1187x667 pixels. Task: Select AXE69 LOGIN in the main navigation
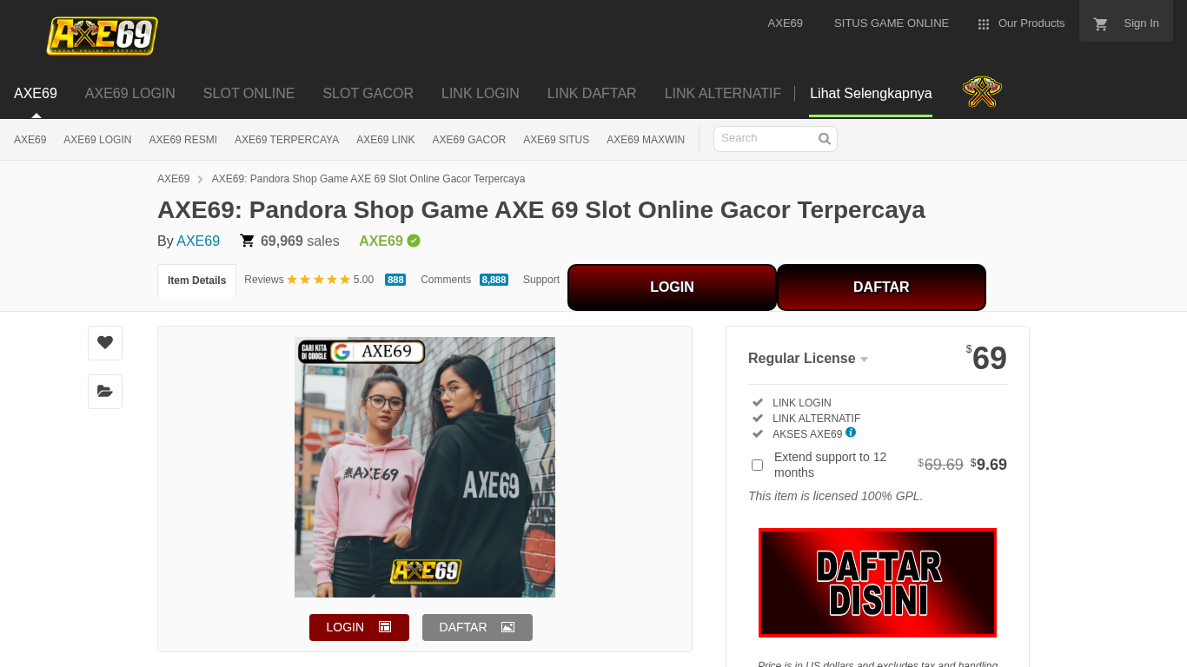(x=130, y=93)
